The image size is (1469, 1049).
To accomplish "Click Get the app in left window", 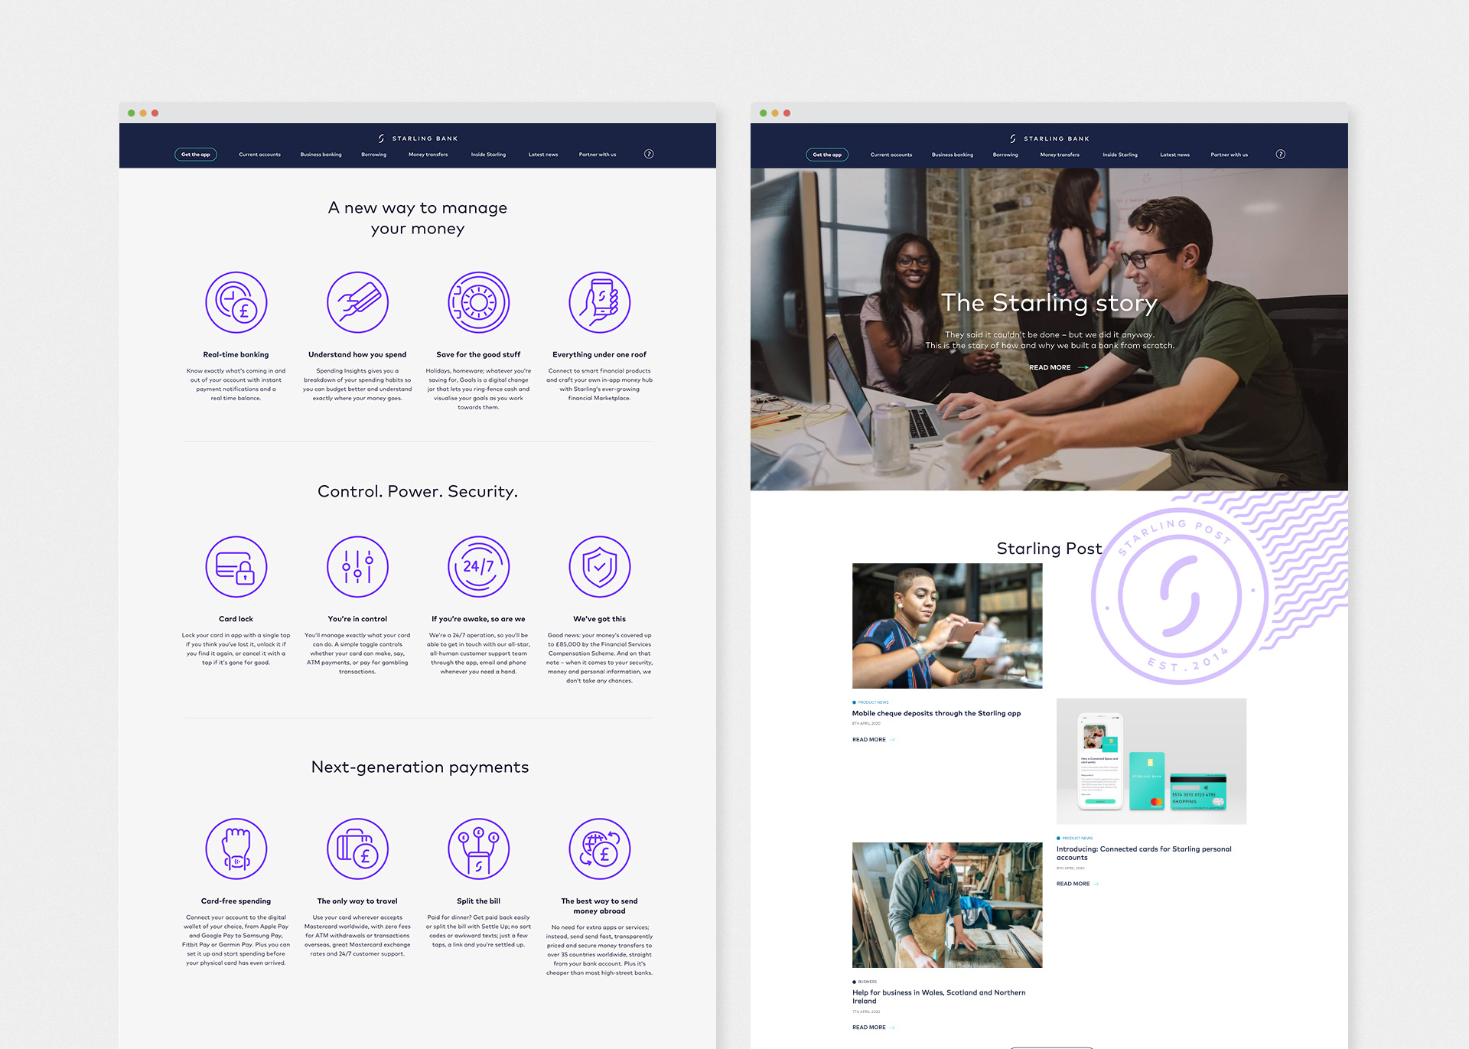I will (x=196, y=155).
